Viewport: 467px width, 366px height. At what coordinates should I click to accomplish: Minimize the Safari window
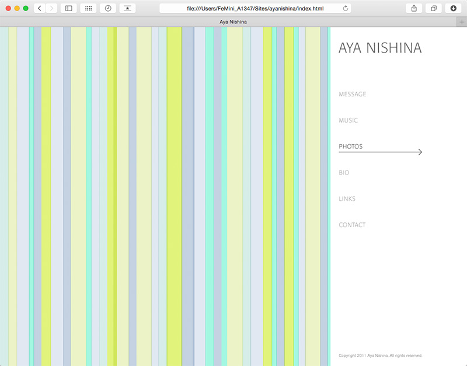tap(17, 8)
